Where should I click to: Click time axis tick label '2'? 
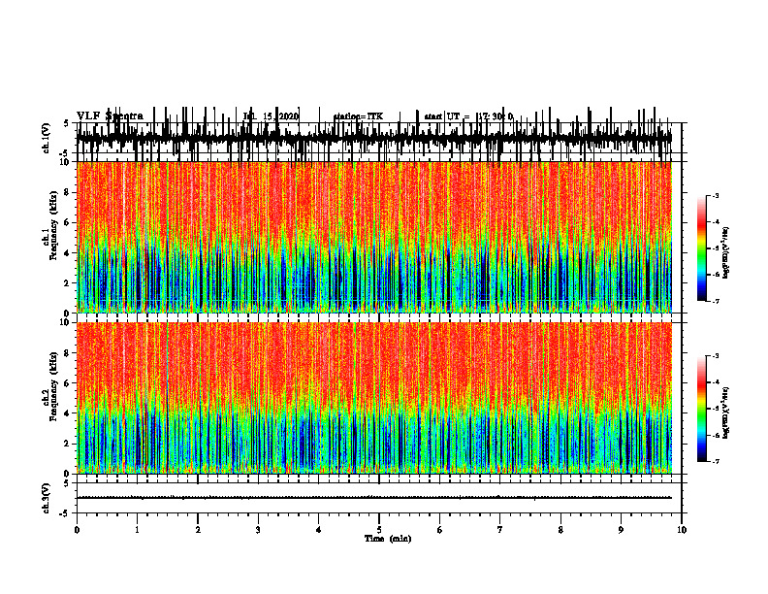tap(198, 530)
